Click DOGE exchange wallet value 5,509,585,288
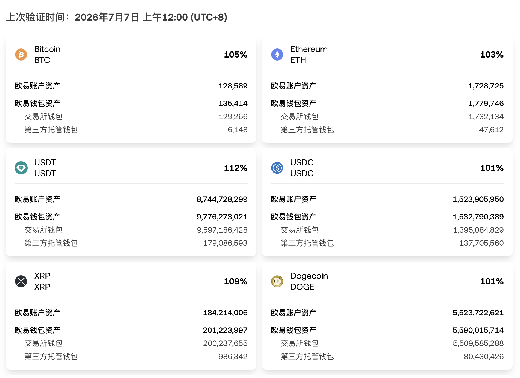This screenshot has height=378, width=520. [478, 343]
